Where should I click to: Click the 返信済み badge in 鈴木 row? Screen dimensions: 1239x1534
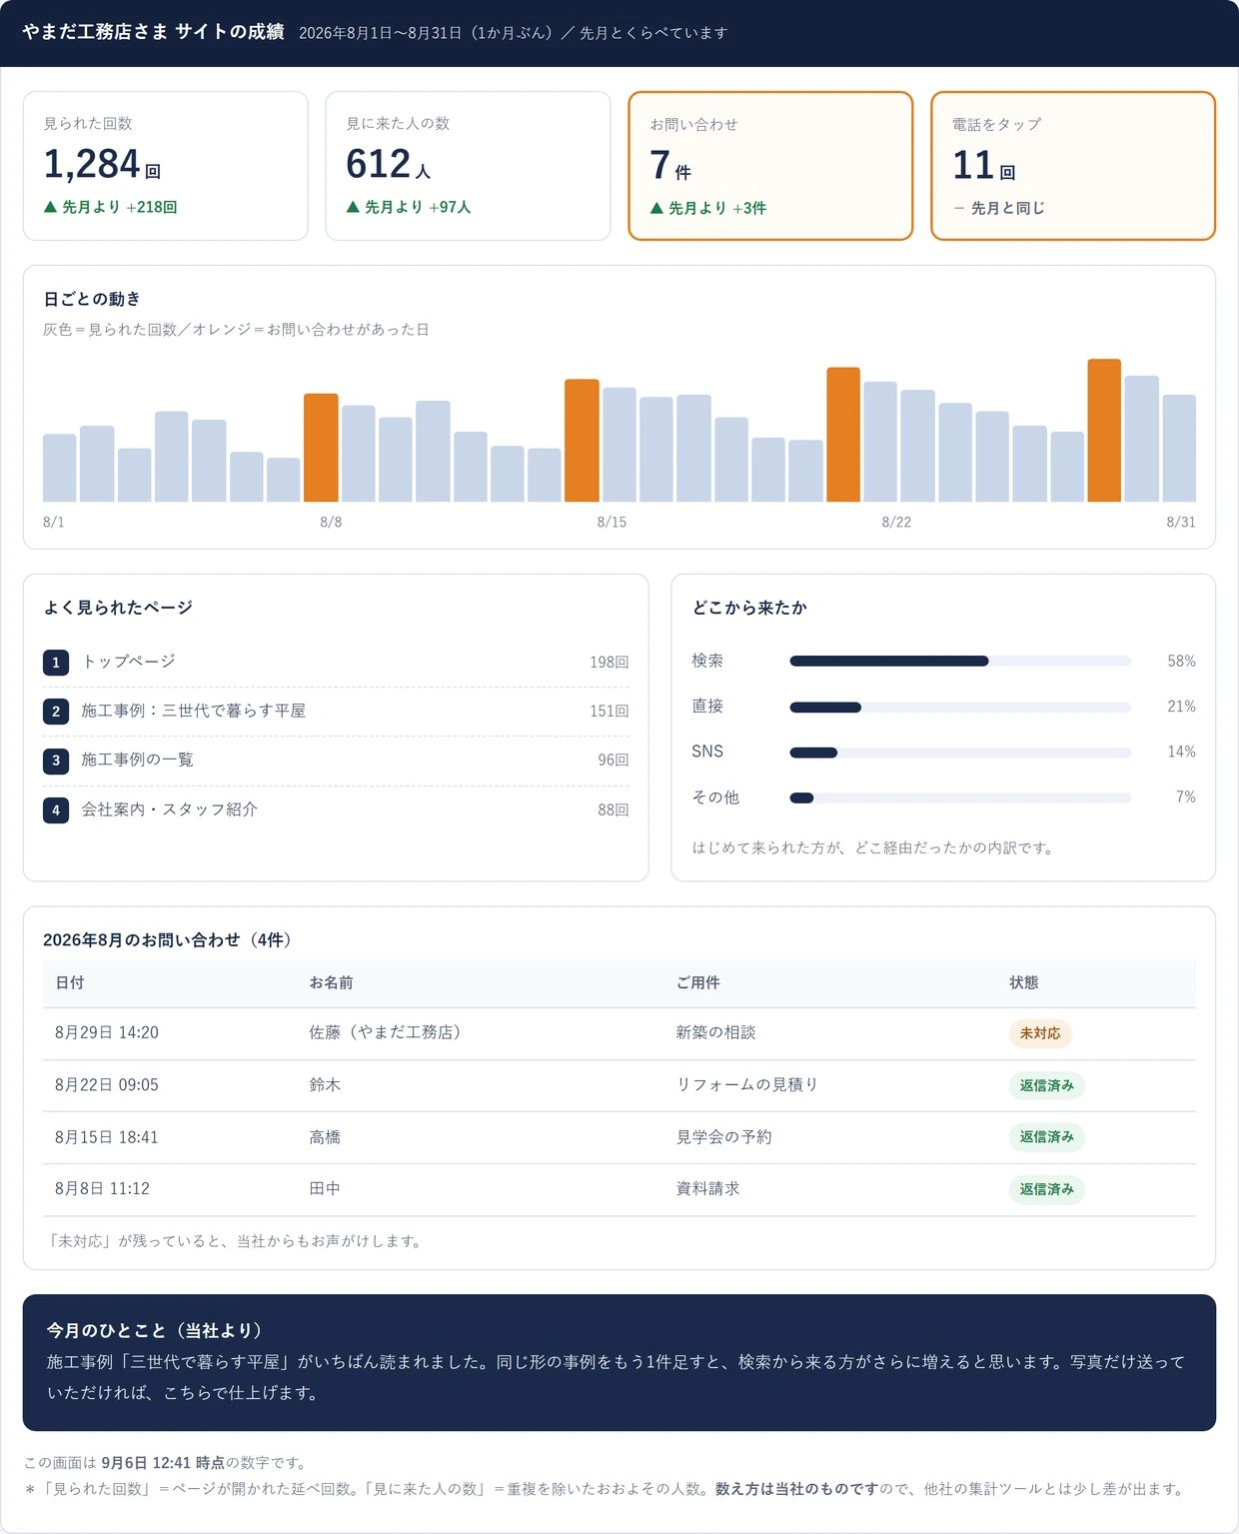tap(1047, 1085)
